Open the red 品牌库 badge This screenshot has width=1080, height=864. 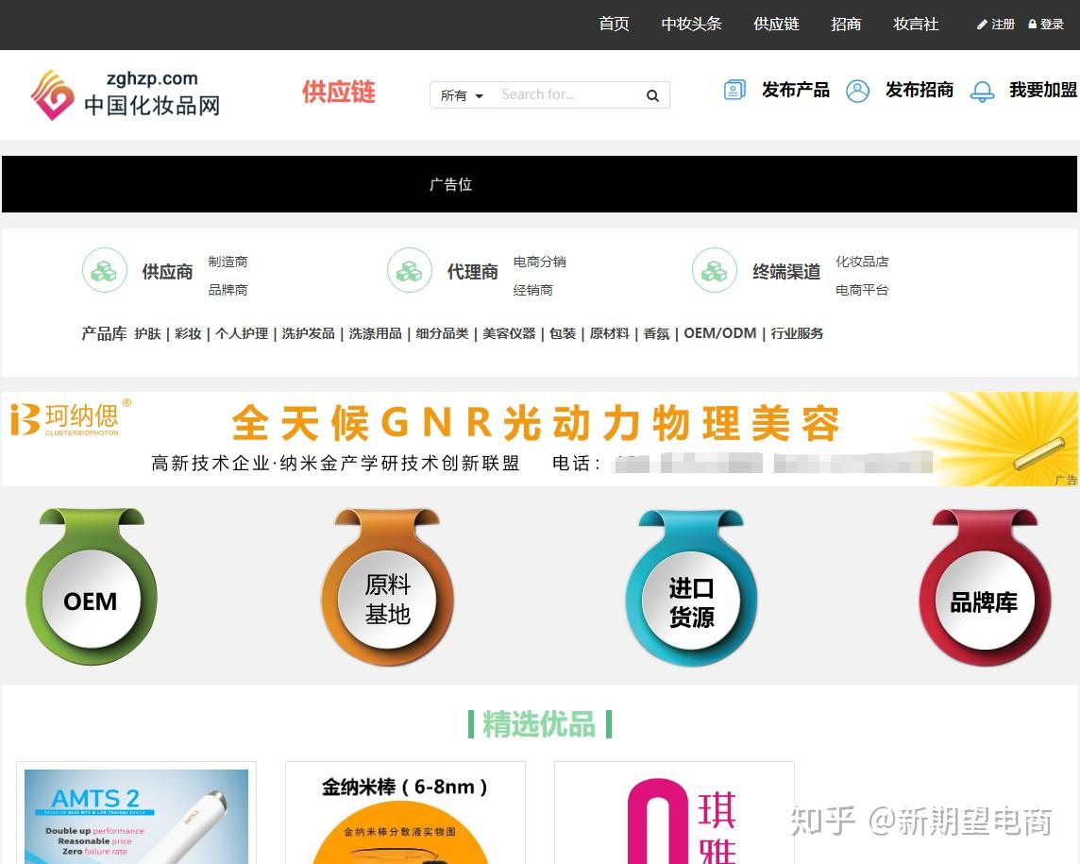click(x=985, y=587)
